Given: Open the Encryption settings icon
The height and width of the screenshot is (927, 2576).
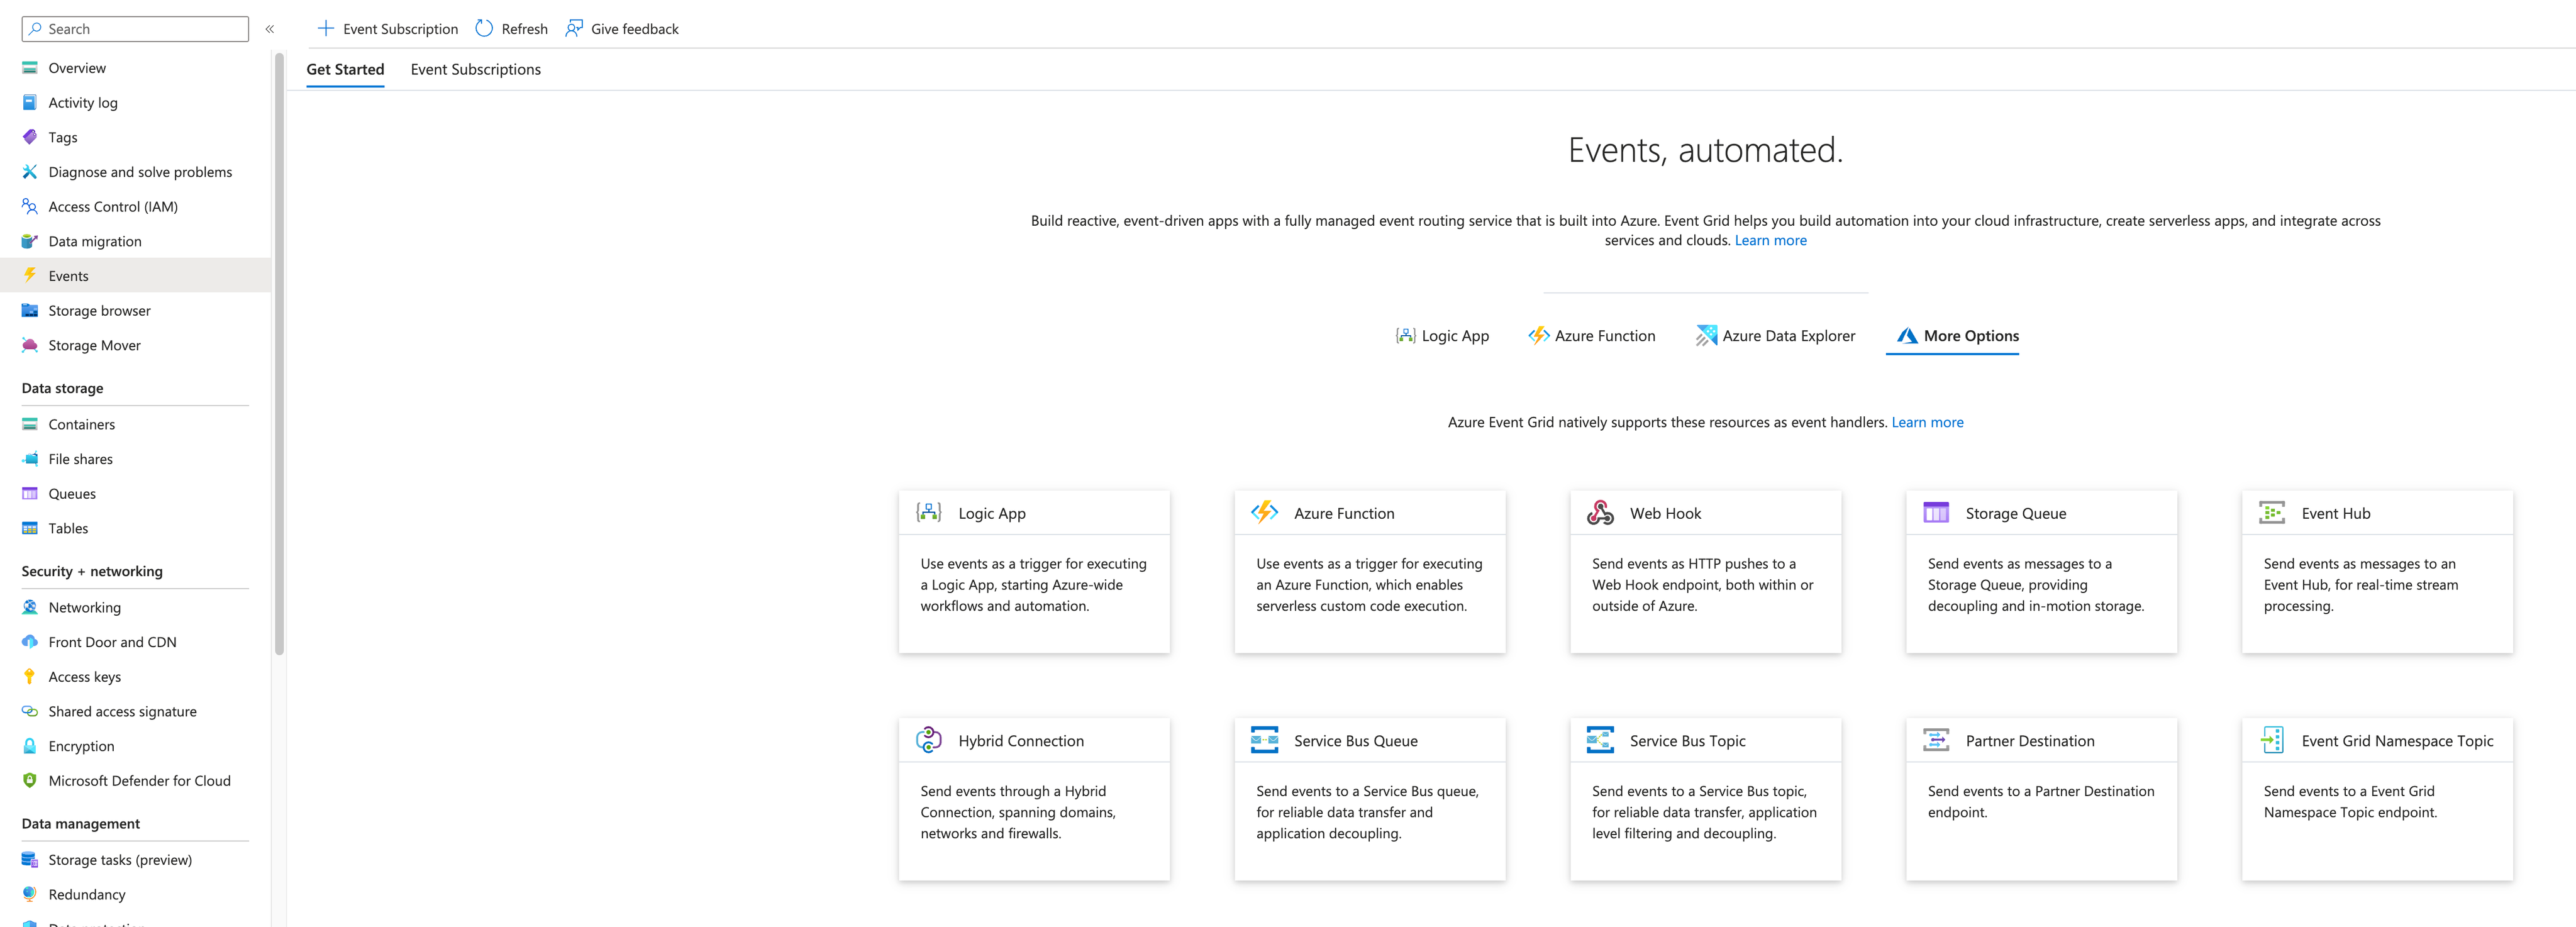Looking at the screenshot, I should click(x=30, y=746).
